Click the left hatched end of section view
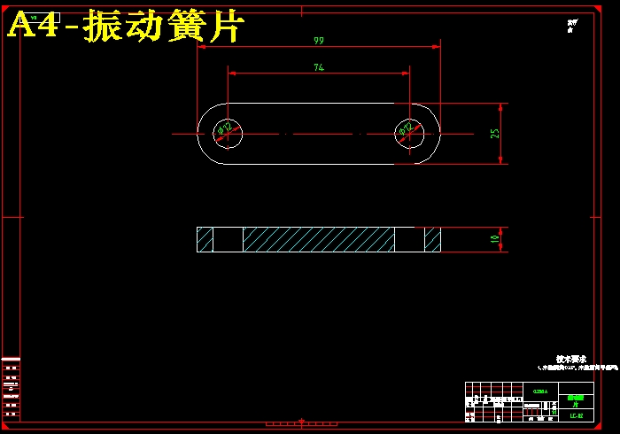 point(205,239)
